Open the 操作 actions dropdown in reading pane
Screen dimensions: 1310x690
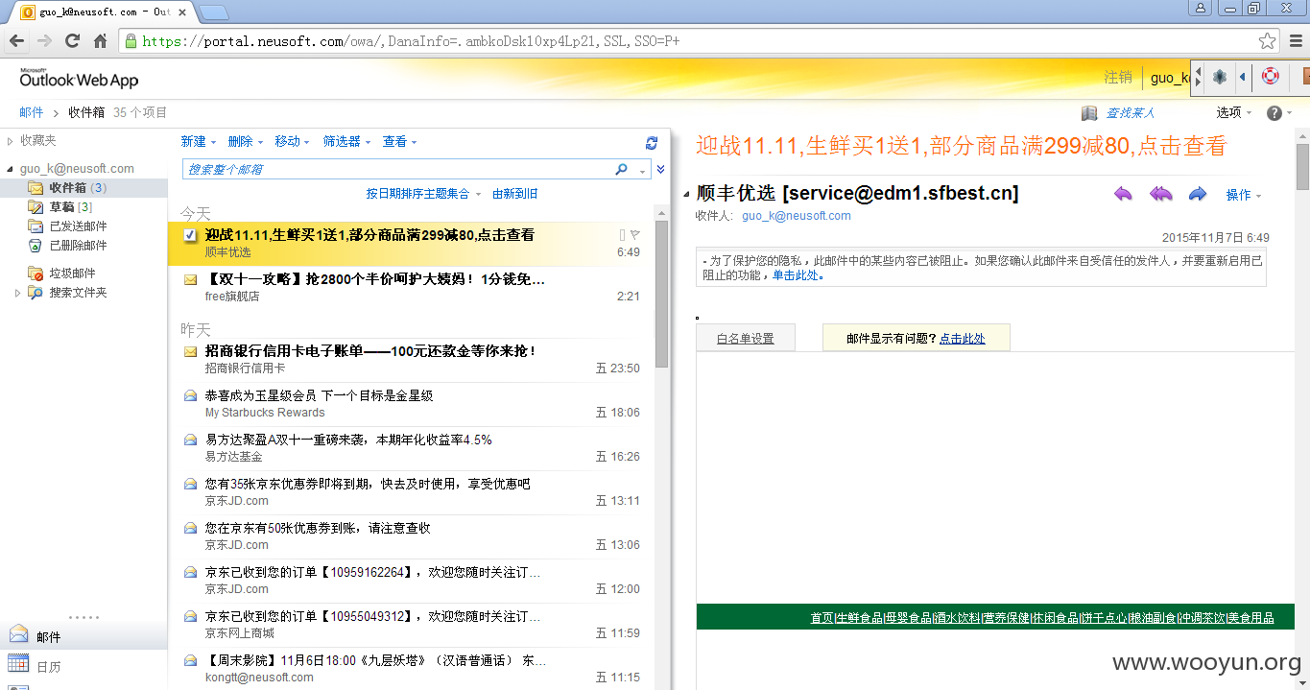(x=1244, y=195)
